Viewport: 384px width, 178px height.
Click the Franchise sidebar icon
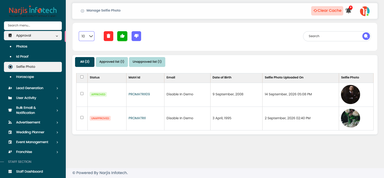[x=10, y=152]
